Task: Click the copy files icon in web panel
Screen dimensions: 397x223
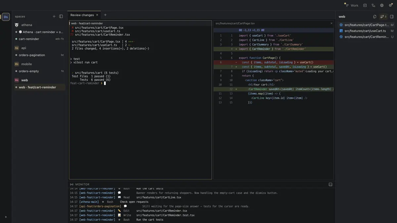Action: [375, 17]
